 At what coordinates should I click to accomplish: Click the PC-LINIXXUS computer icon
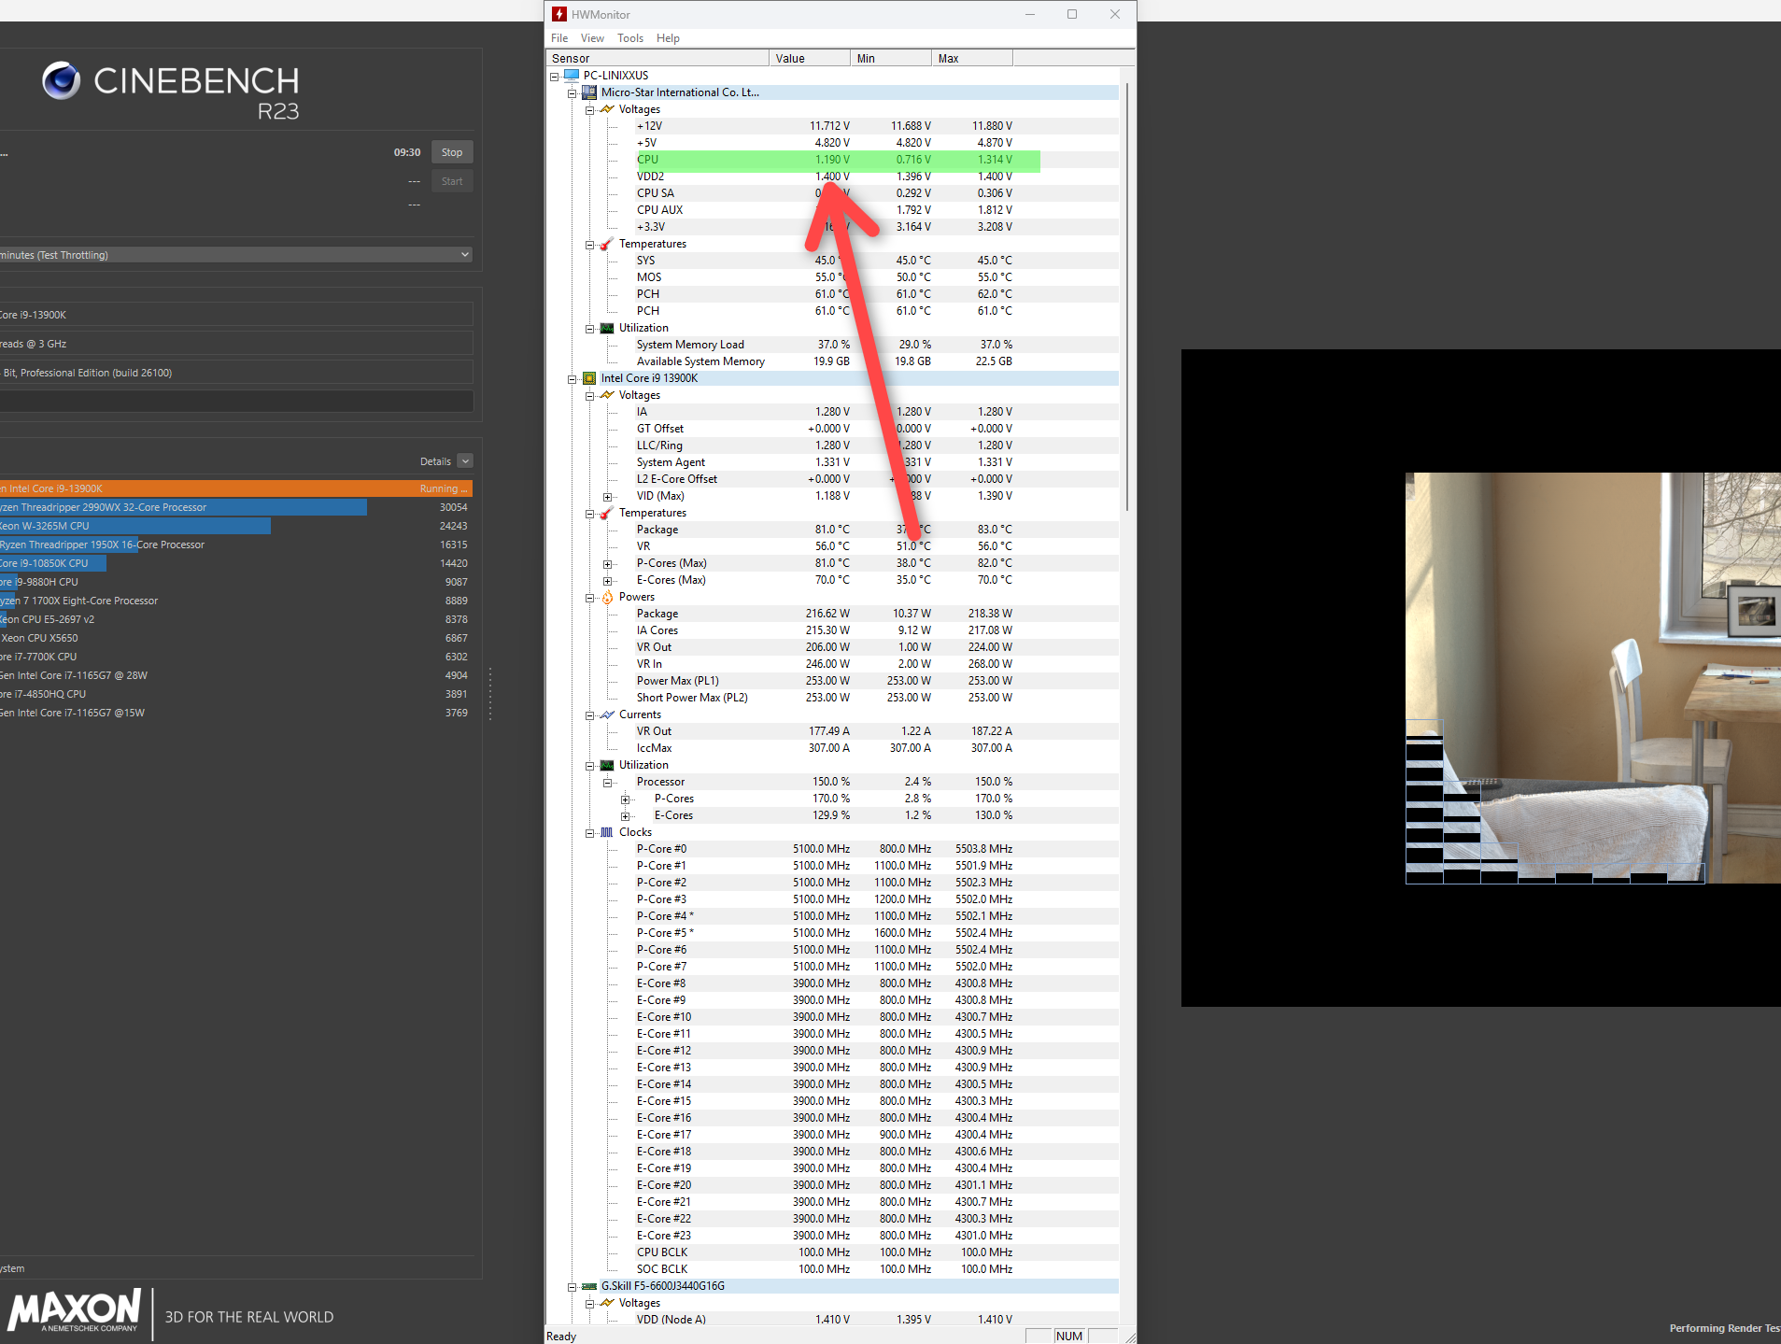(572, 75)
